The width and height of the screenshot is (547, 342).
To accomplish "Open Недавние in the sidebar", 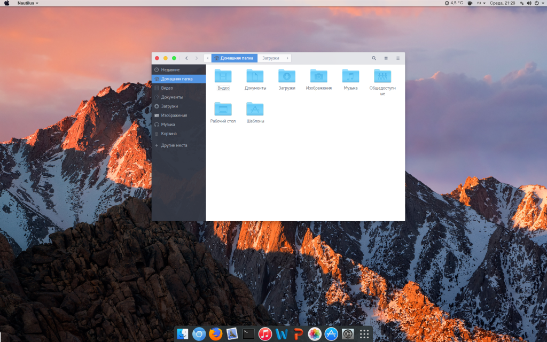I will point(178,70).
